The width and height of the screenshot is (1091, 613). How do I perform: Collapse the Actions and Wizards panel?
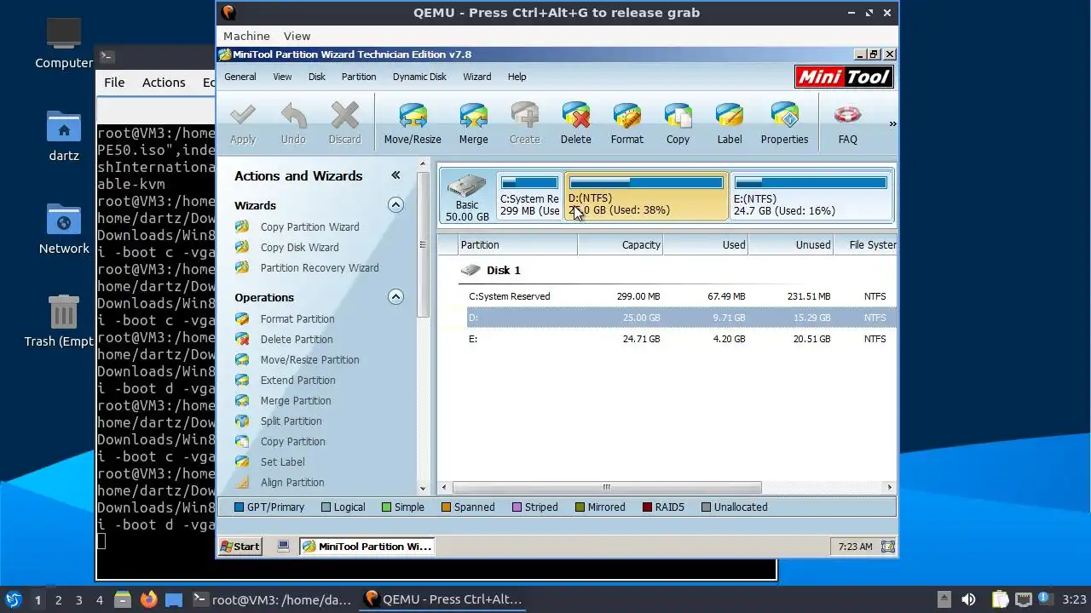(395, 175)
